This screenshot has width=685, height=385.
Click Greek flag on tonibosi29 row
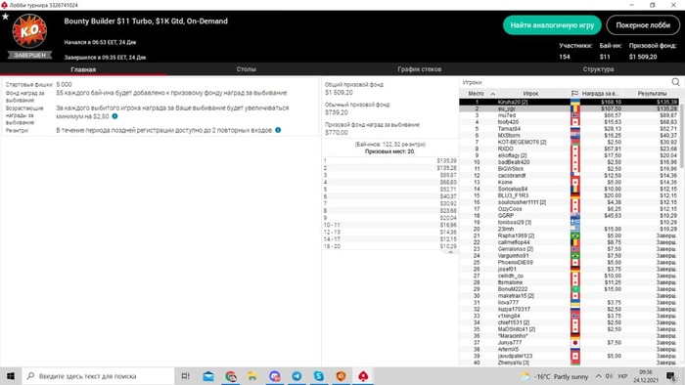click(x=575, y=223)
